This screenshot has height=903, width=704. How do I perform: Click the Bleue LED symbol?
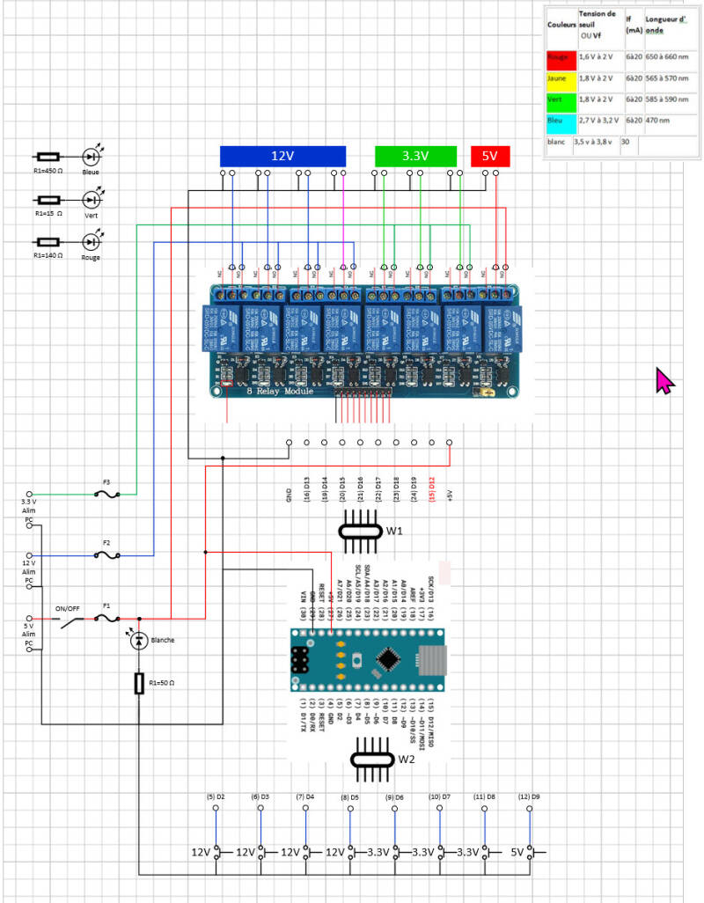tap(91, 156)
